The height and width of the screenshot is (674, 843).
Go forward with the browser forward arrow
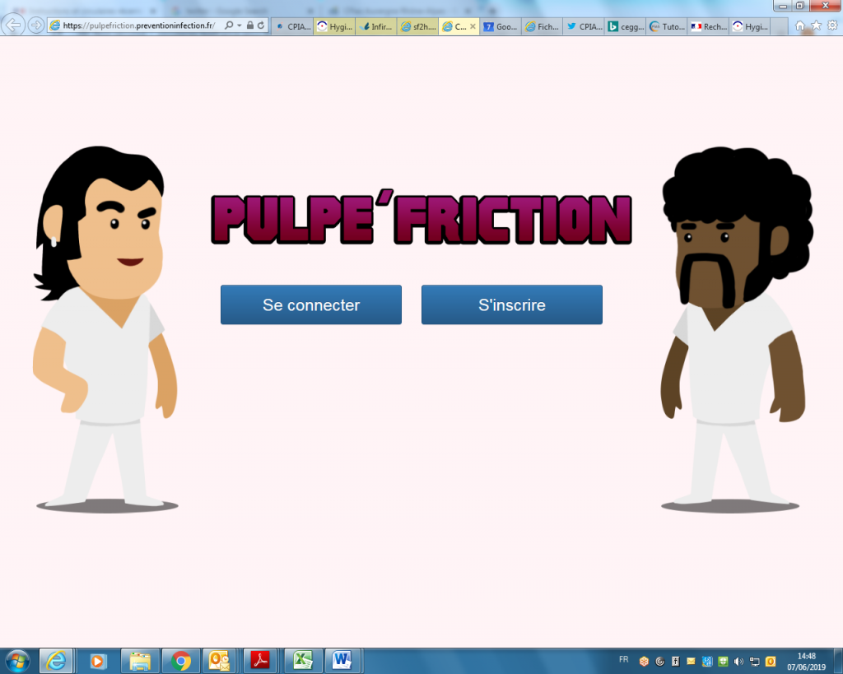pos(36,26)
